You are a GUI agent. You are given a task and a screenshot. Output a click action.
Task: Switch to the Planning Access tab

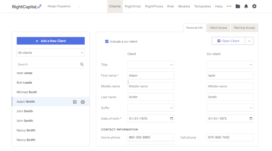(244, 28)
